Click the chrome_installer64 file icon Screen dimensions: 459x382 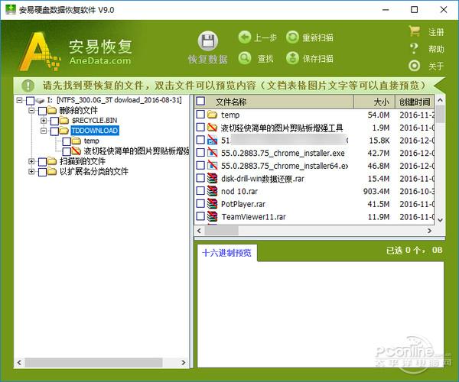pyautogui.click(x=212, y=166)
